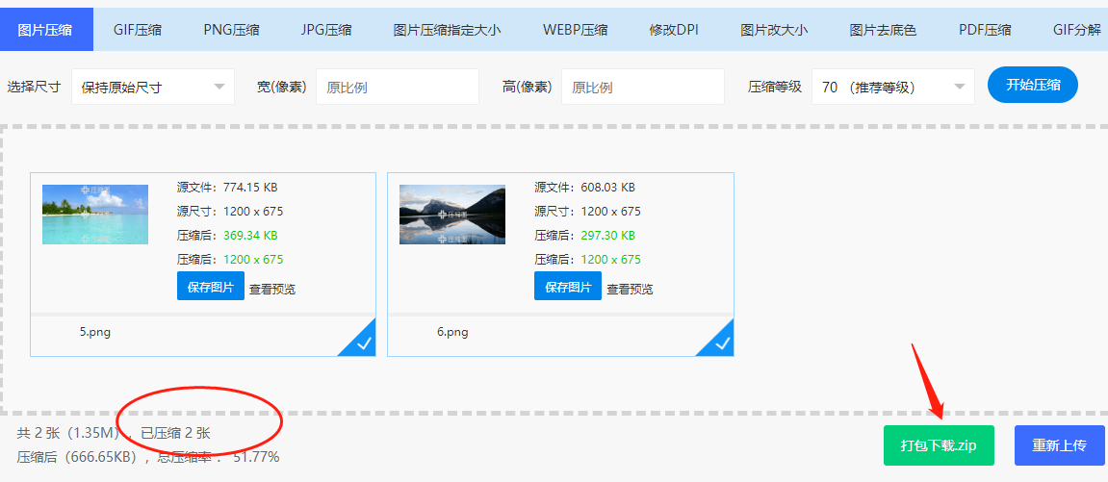Toggle checkmark on the 6.png card
Viewport: 1108px width, 482px height.
(721, 342)
